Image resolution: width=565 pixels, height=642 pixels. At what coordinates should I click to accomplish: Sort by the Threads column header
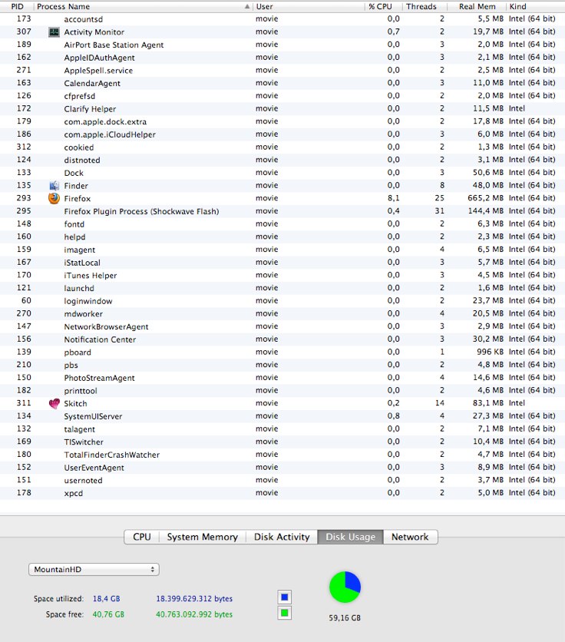(x=425, y=7)
